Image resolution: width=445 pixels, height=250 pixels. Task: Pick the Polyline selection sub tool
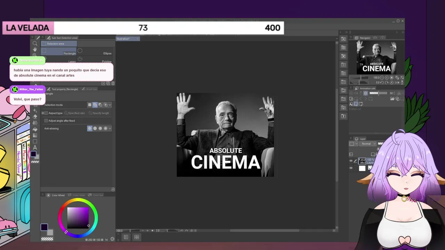(x=95, y=60)
